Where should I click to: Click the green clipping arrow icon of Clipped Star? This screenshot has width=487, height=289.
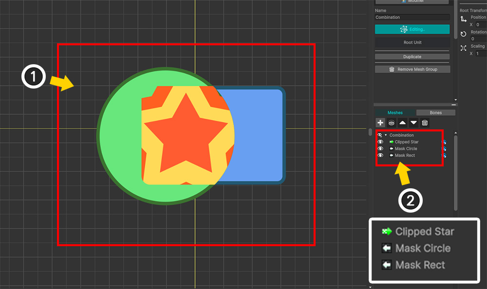pos(392,142)
